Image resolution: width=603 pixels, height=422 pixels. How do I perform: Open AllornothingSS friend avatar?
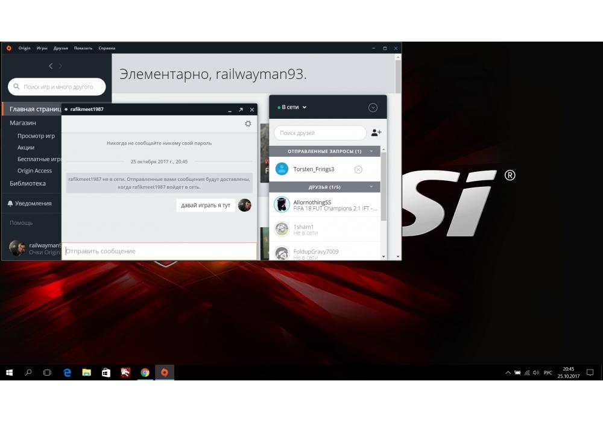click(x=282, y=204)
